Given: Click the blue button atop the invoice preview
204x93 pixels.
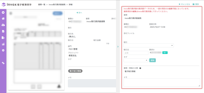Looking at the screenshot, I should tap(58, 13).
